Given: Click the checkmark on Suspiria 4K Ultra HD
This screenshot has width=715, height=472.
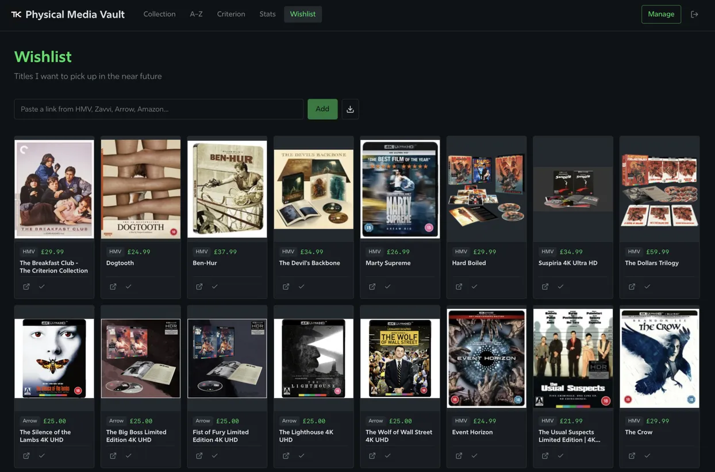Looking at the screenshot, I should [561, 287].
